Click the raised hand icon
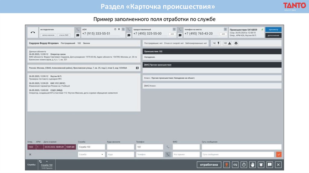 click(x=253, y=165)
